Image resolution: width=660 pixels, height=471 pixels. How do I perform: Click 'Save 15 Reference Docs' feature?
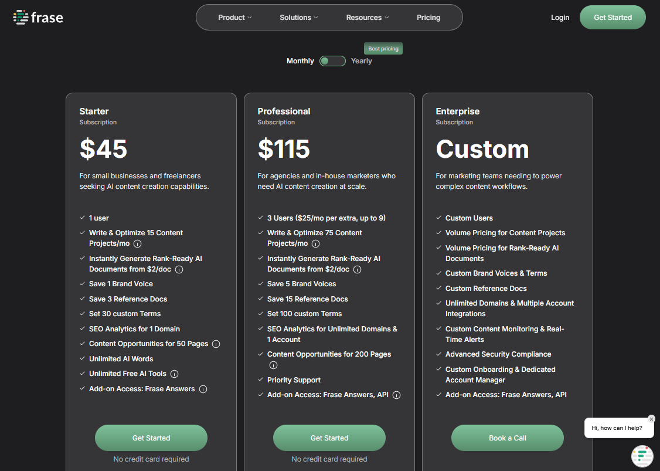click(307, 299)
